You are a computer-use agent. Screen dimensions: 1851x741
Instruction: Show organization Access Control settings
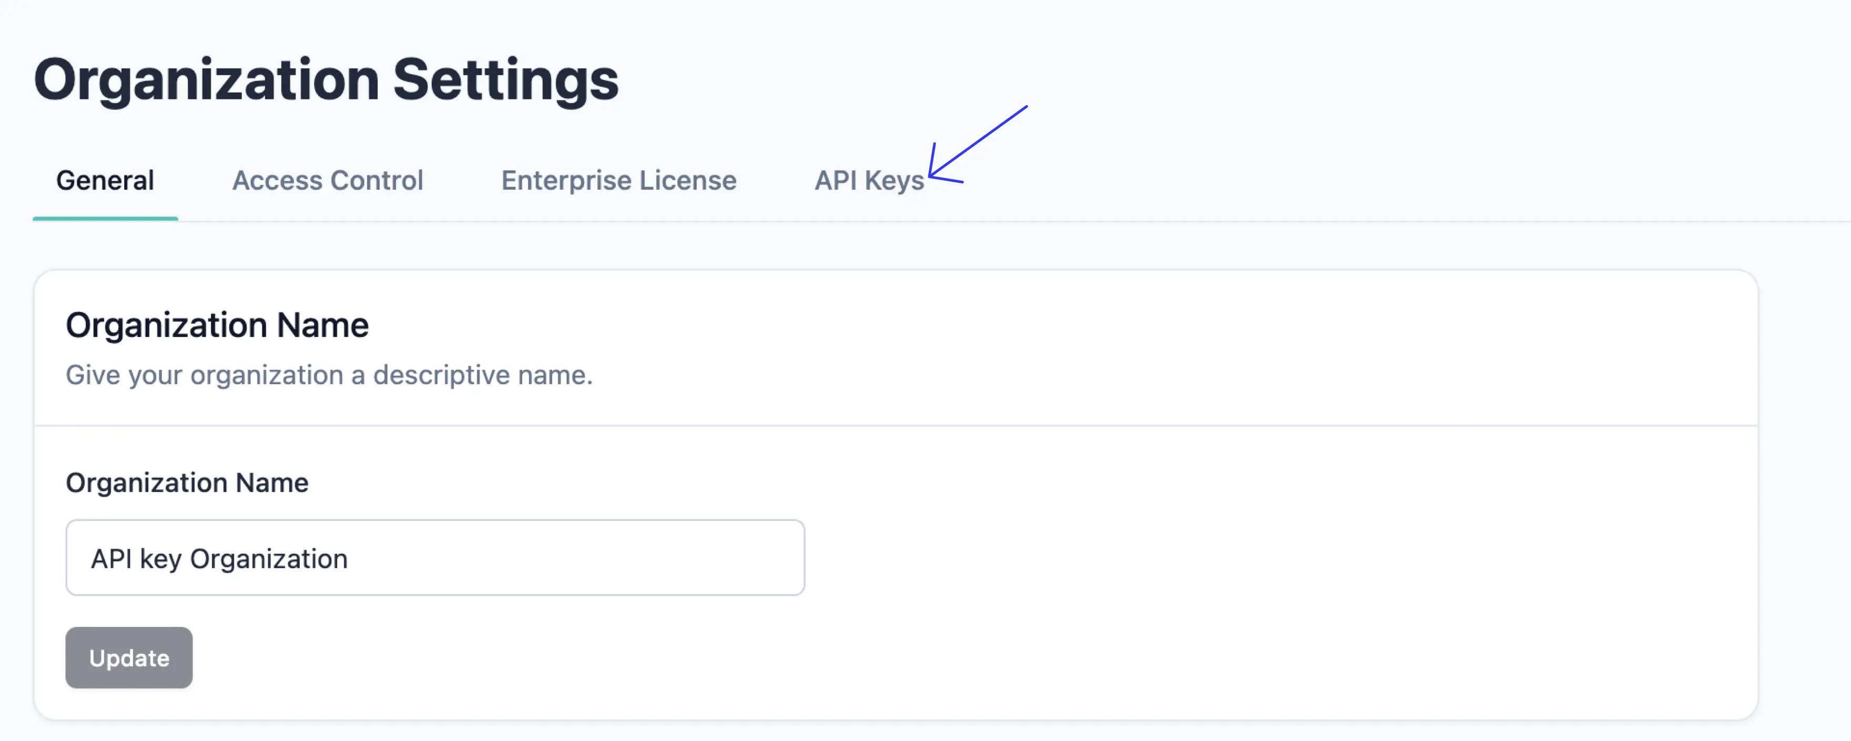[328, 180]
